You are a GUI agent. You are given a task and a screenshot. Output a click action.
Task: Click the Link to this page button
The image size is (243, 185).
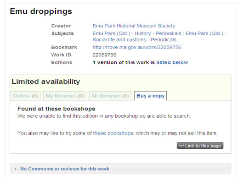click(x=200, y=146)
